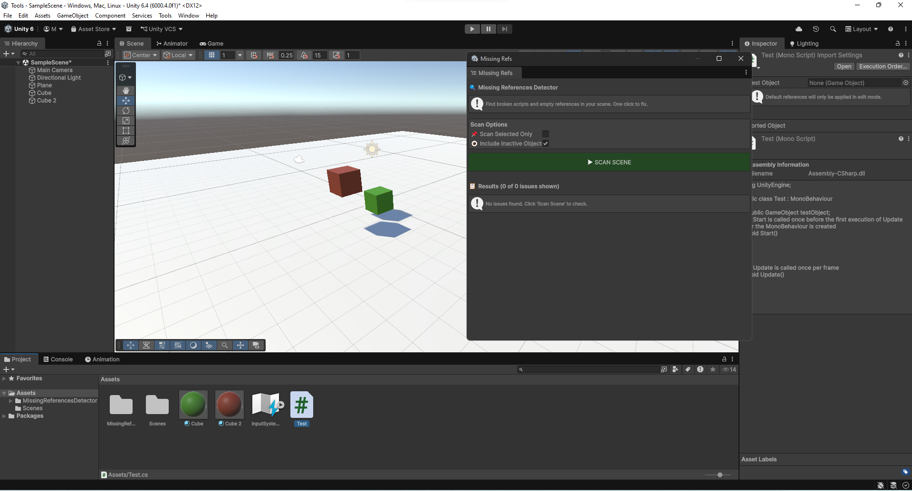Search project by type icon
Viewport: 912px width, 491px height.
point(675,369)
